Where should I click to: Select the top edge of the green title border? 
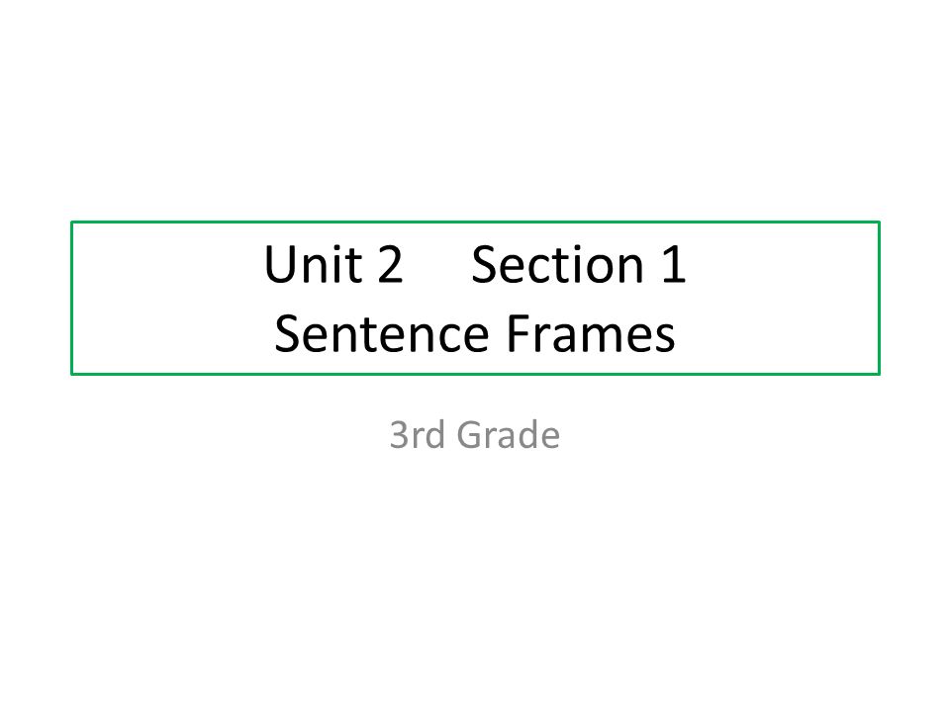(x=476, y=222)
